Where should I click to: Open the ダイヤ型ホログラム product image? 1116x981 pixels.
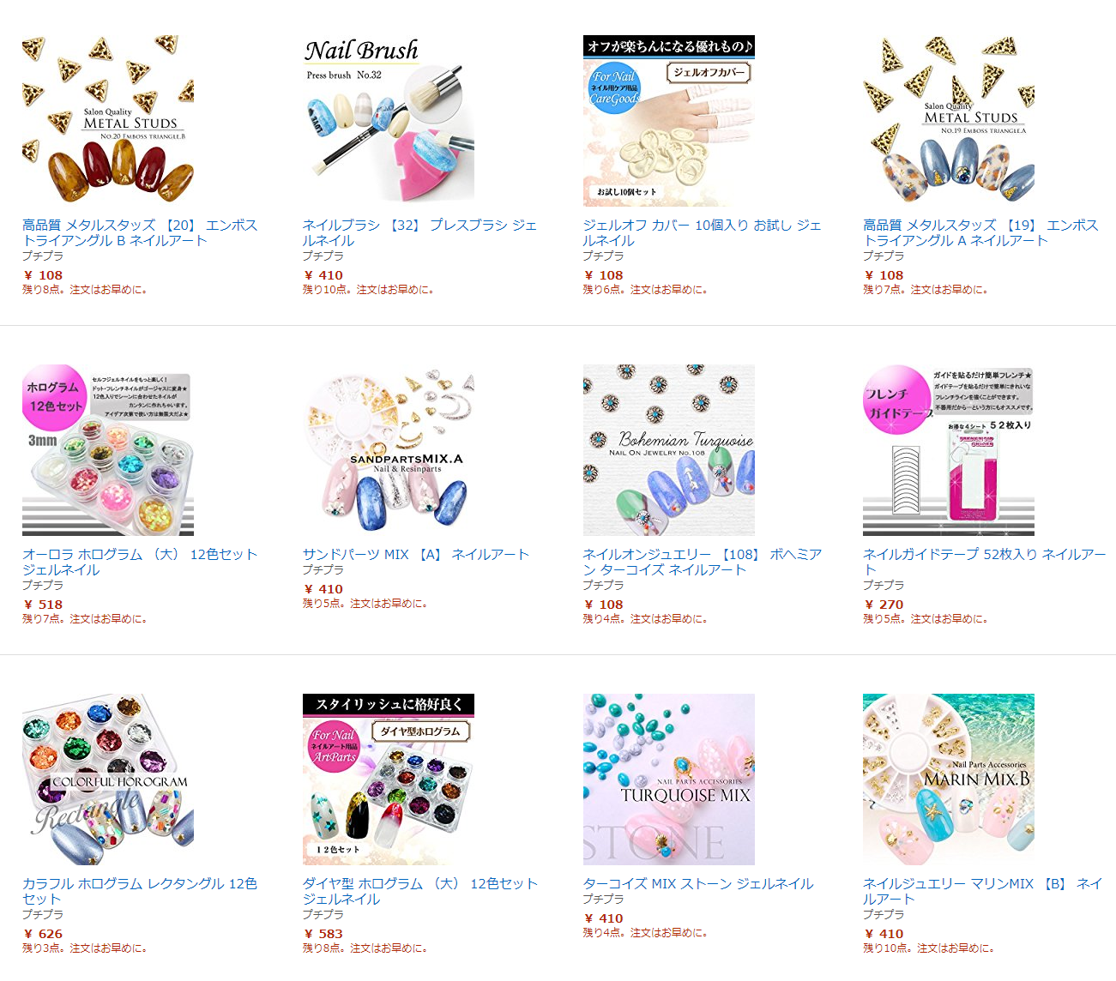tap(389, 779)
